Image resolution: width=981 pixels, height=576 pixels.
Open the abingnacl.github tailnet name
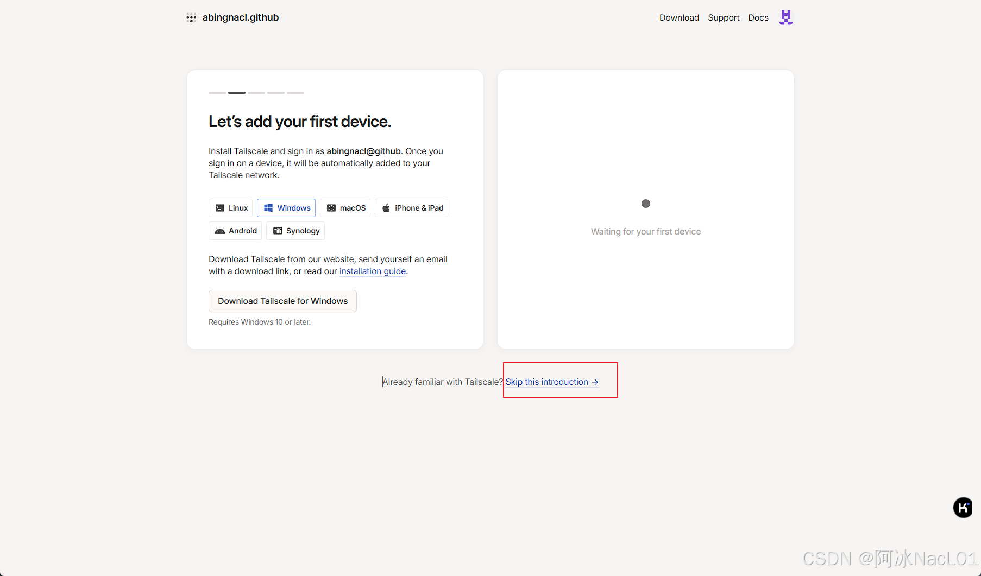point(241,17)
